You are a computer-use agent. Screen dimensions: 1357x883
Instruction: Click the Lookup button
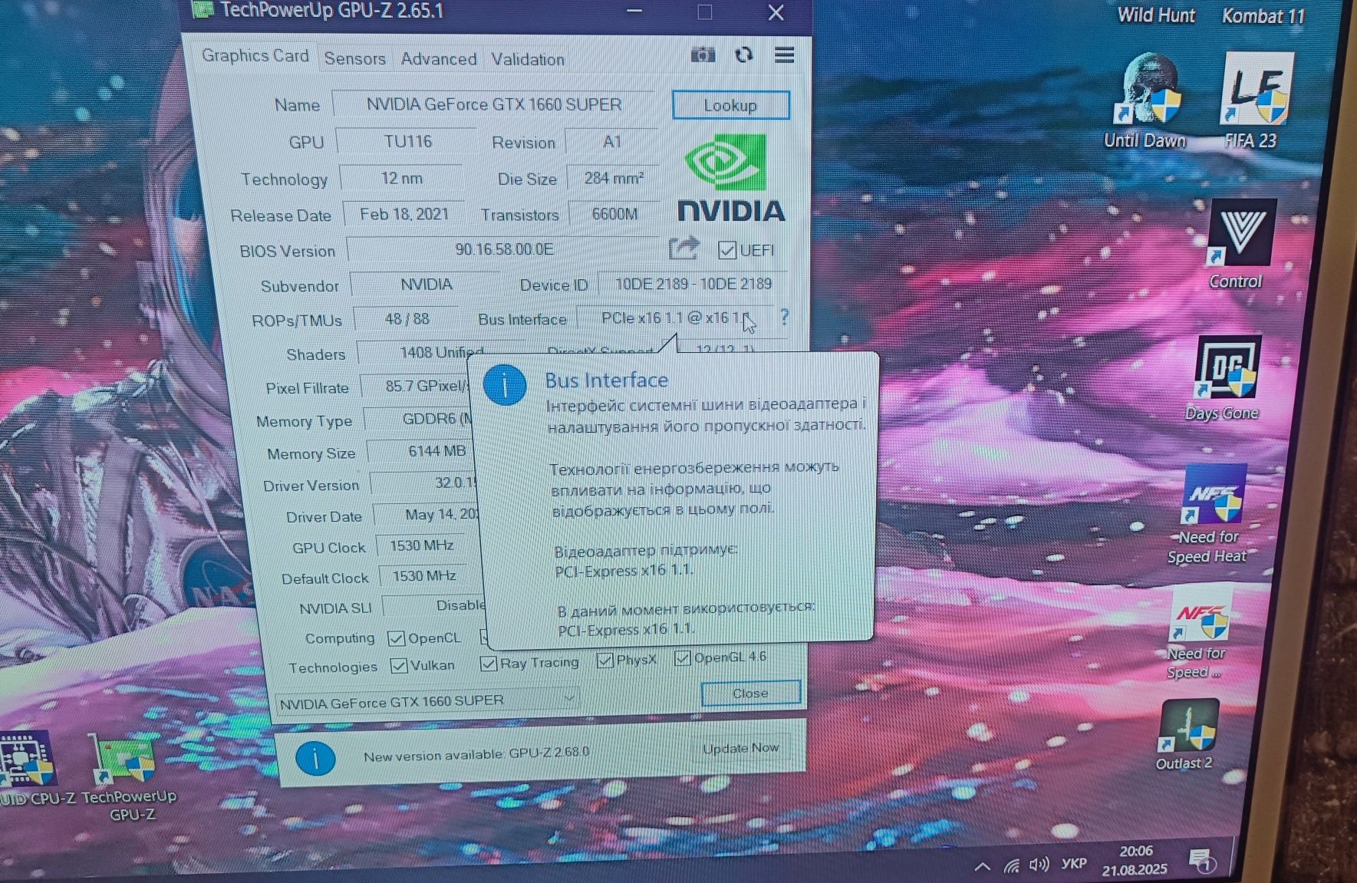tap(730, 105)
